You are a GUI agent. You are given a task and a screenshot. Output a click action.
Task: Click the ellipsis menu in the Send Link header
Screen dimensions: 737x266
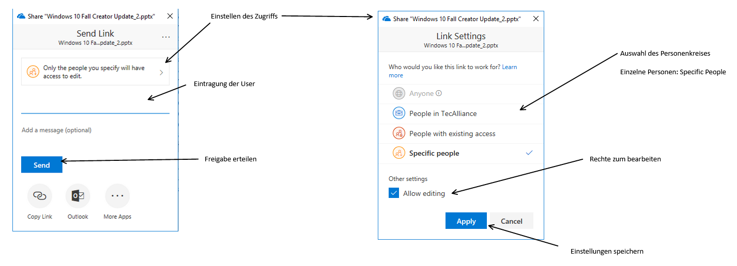pos(166,37)
